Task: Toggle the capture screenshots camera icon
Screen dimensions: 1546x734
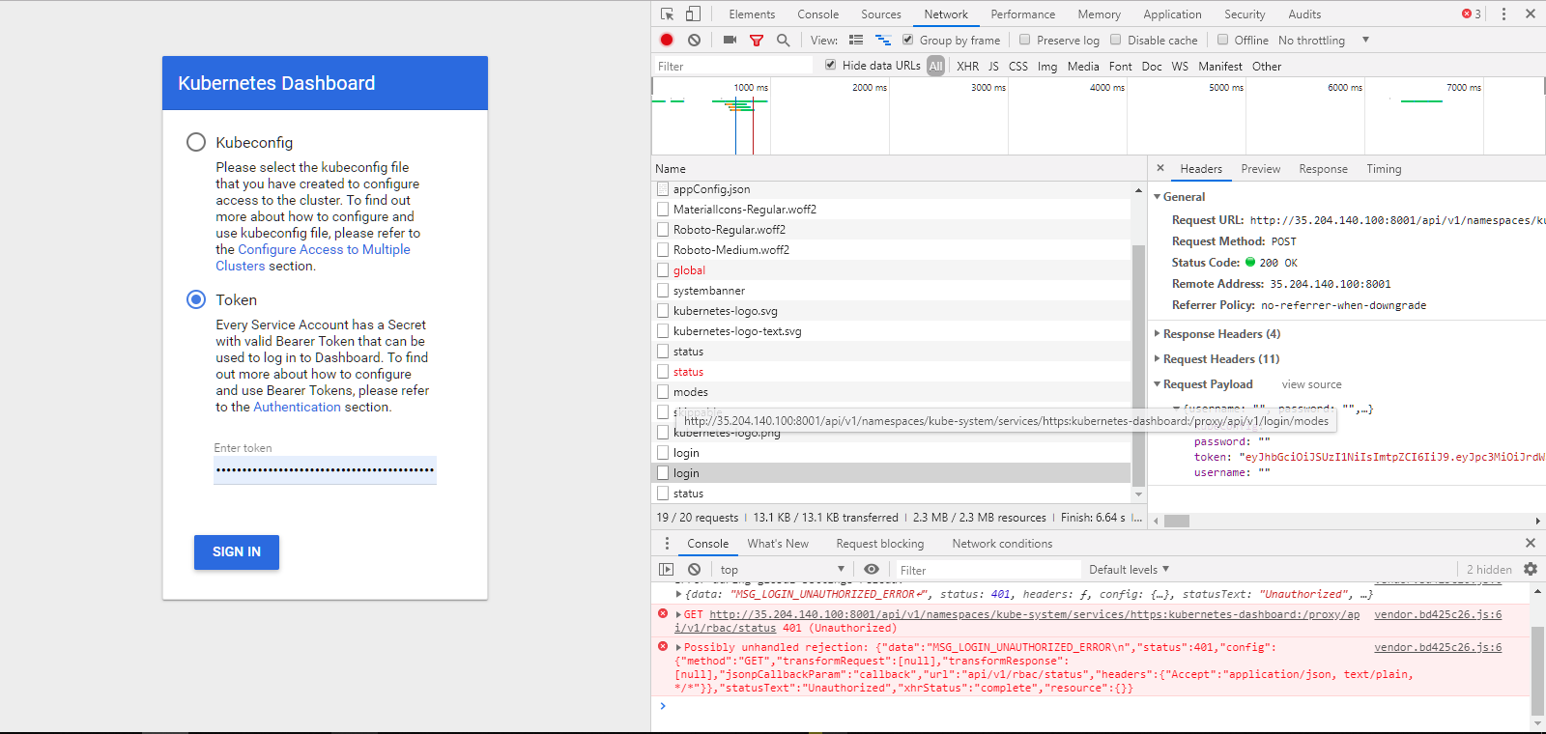Action: click(730, 40)
